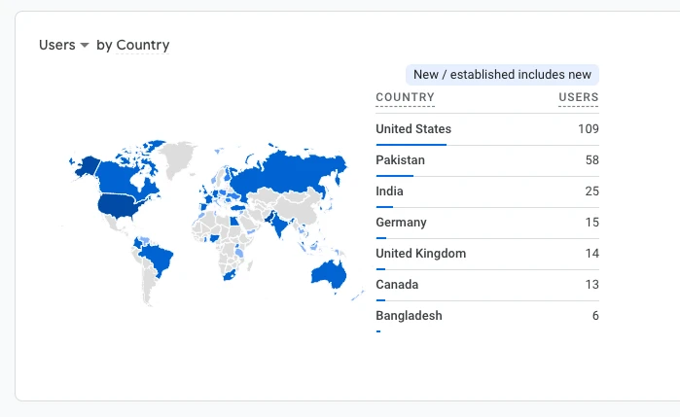Image resolution: width=680 pixels, height=417 pixels.
Task: Click India on the world map
Action: [279, 224]
